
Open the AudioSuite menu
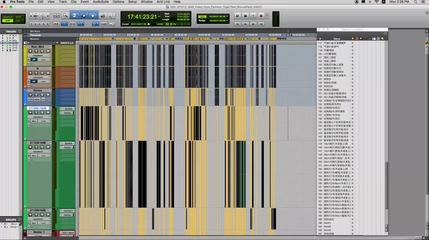(100, 2)
